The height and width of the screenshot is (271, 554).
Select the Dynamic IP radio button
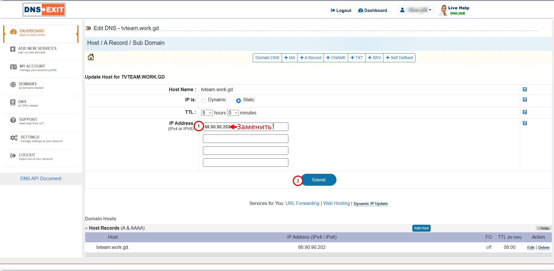[204, 101]
